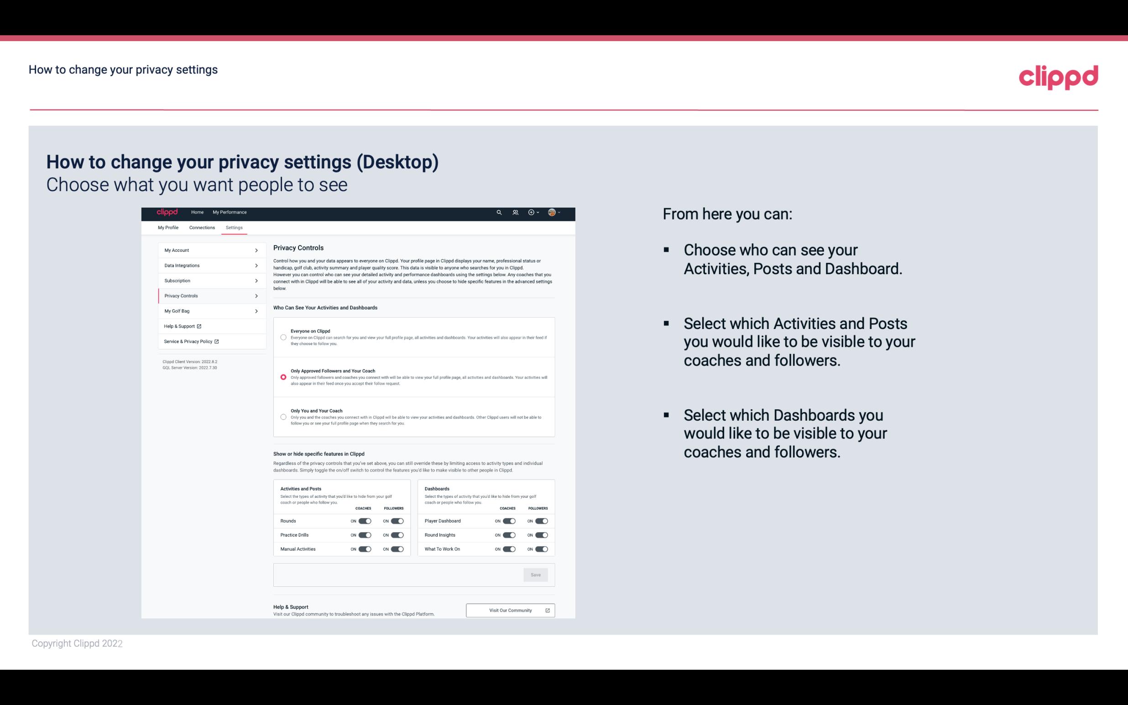Toggle Practice Drills ON for Coaches
The width and height of the screenshot is (1128, 705).
coord(364,535)
